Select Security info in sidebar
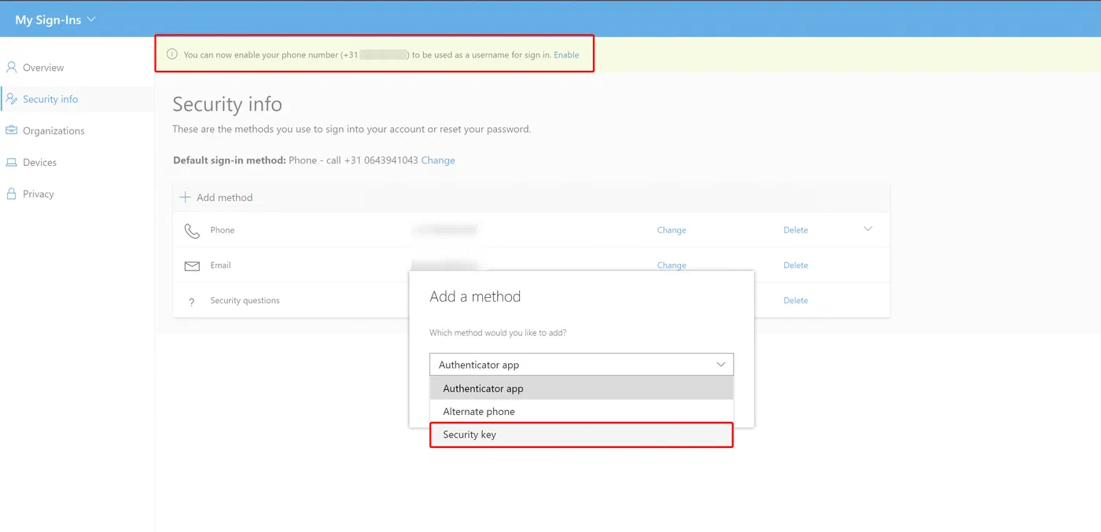Screen dimensions: 1101x532 coord(50,99)
